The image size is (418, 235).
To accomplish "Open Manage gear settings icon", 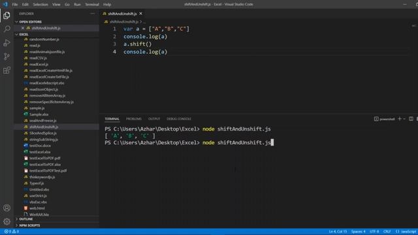I will [7, 221].
